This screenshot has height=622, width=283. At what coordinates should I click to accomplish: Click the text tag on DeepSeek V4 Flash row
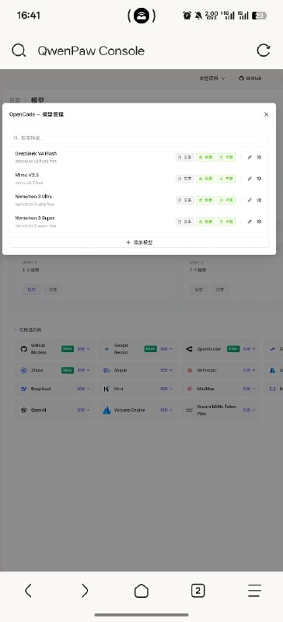184,158
